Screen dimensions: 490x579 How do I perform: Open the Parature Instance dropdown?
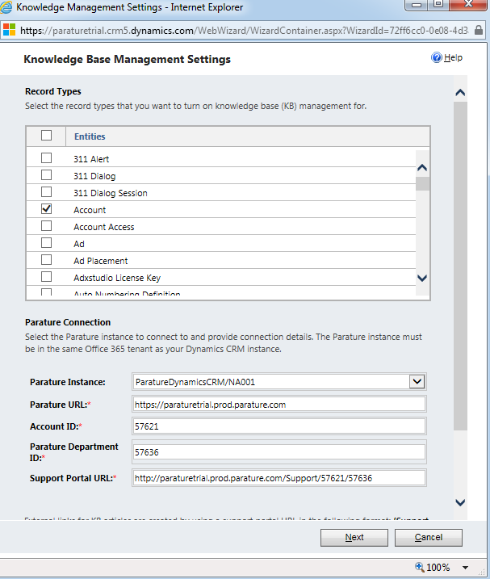[x=417, y=381]
